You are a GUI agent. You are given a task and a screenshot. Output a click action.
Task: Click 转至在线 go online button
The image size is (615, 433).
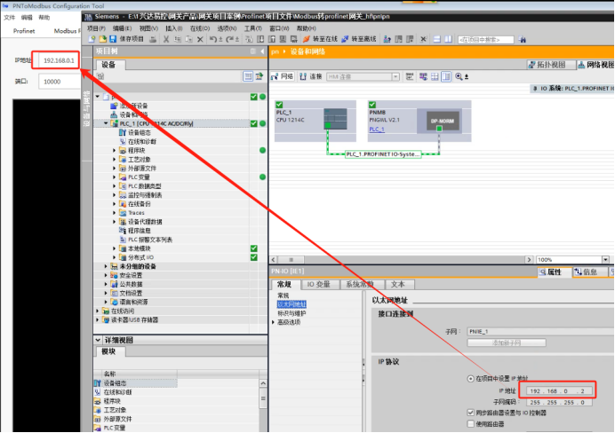click(321, 39)
